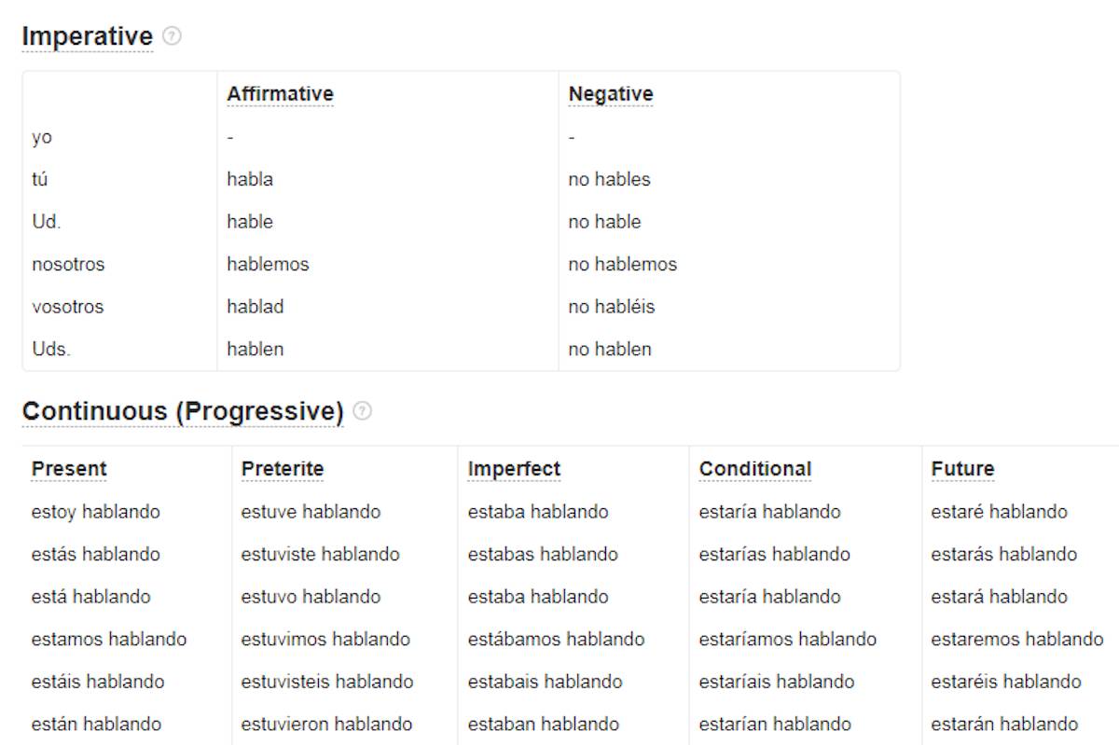Screen dimensions: 1119x745
Task: Click 'hablad' in the Affirmative column
Action: pyautogui.click(x=255, y=307)
